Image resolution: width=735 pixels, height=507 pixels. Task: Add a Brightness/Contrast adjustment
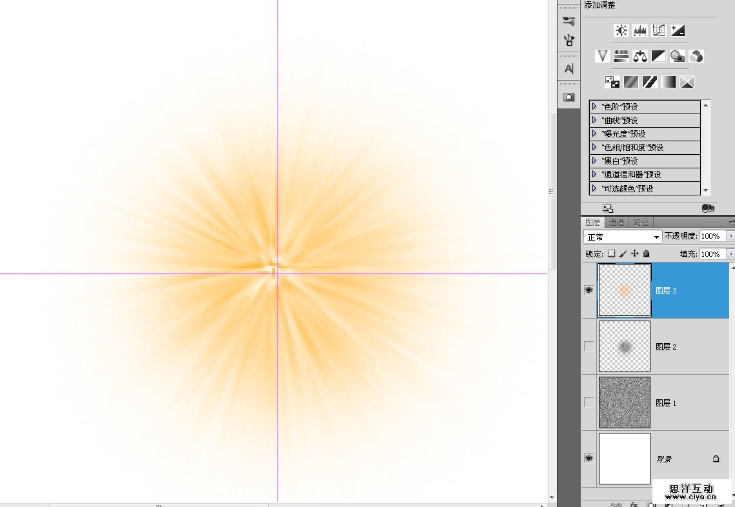coord(621,30)
